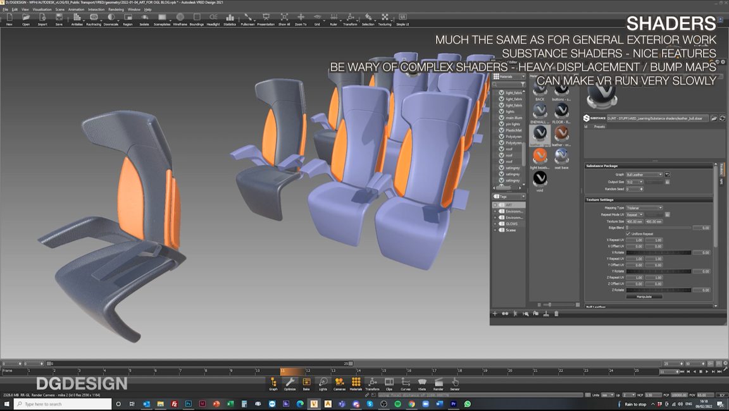Click the Presets label in the Substance panel
The width and height of the screenshot is (729, 411).
click(598, 126)
